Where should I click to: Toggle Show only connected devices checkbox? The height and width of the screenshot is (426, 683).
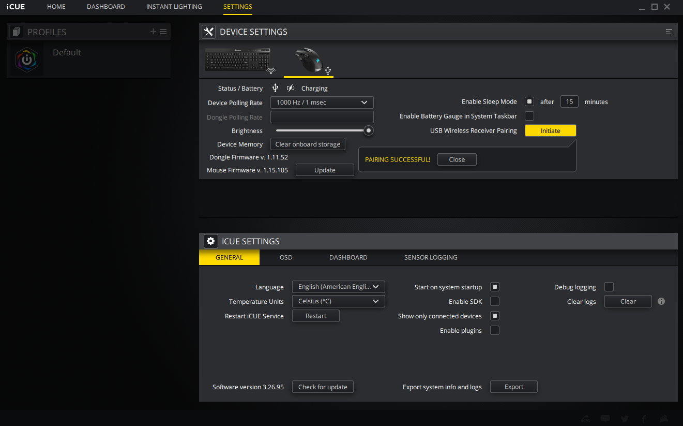[495, 316]
